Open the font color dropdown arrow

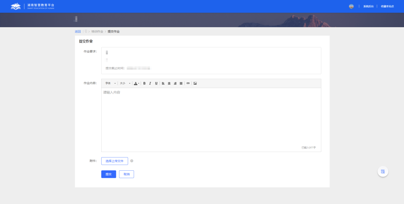pyautogui.click(x=138, y=83)
